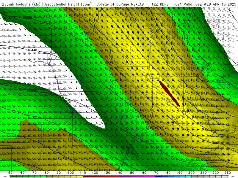The width and height of the screenshot is (238, 178).
Task: Click the 10380 height contour label
Action: (x=27, y=18)
